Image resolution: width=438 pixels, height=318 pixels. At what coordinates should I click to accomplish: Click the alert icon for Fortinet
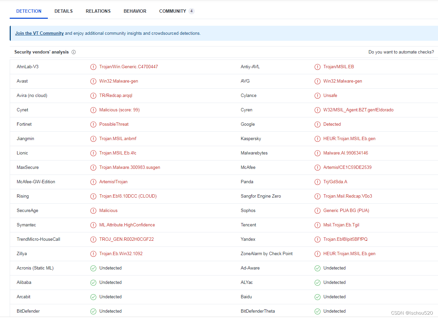(93, 124)
